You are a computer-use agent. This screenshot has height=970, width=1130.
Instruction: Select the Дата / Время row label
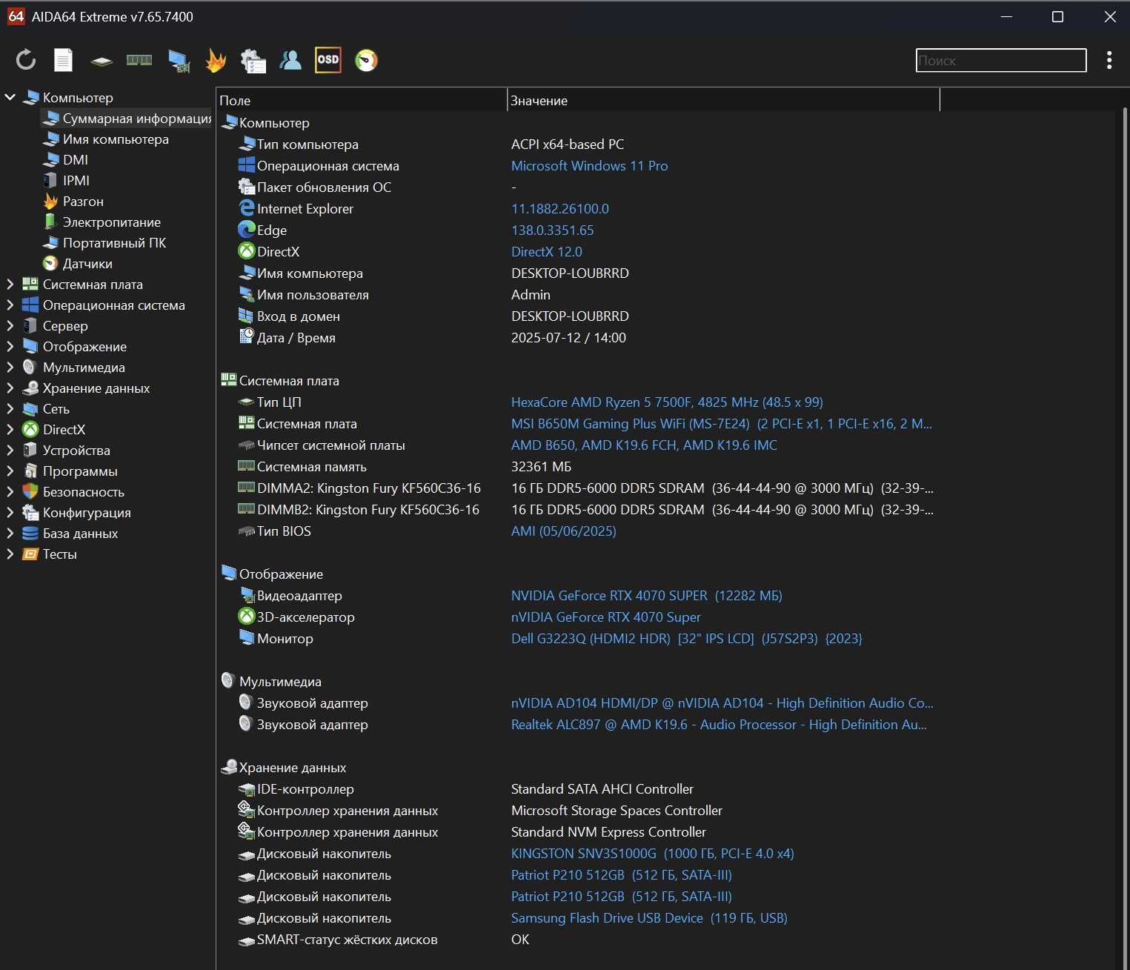pos(296,338)
